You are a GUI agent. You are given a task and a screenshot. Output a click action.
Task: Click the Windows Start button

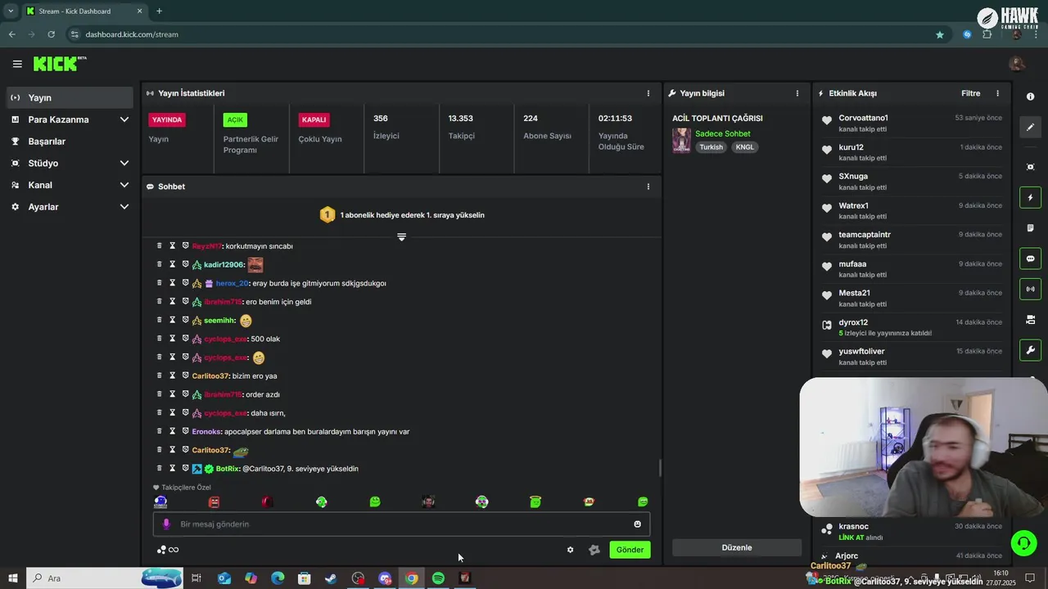coord(12,578)
